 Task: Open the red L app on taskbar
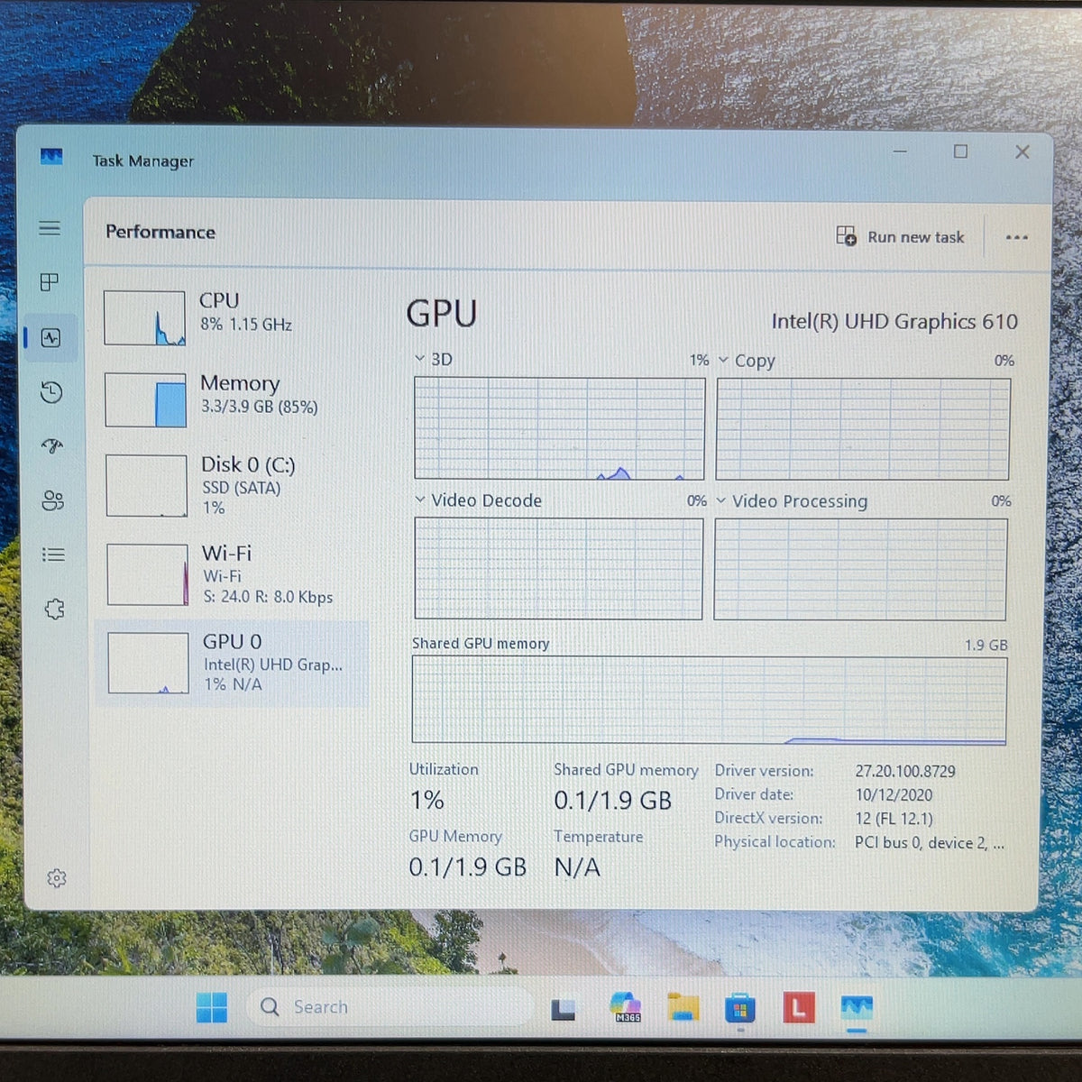[x=798, y=1007]
